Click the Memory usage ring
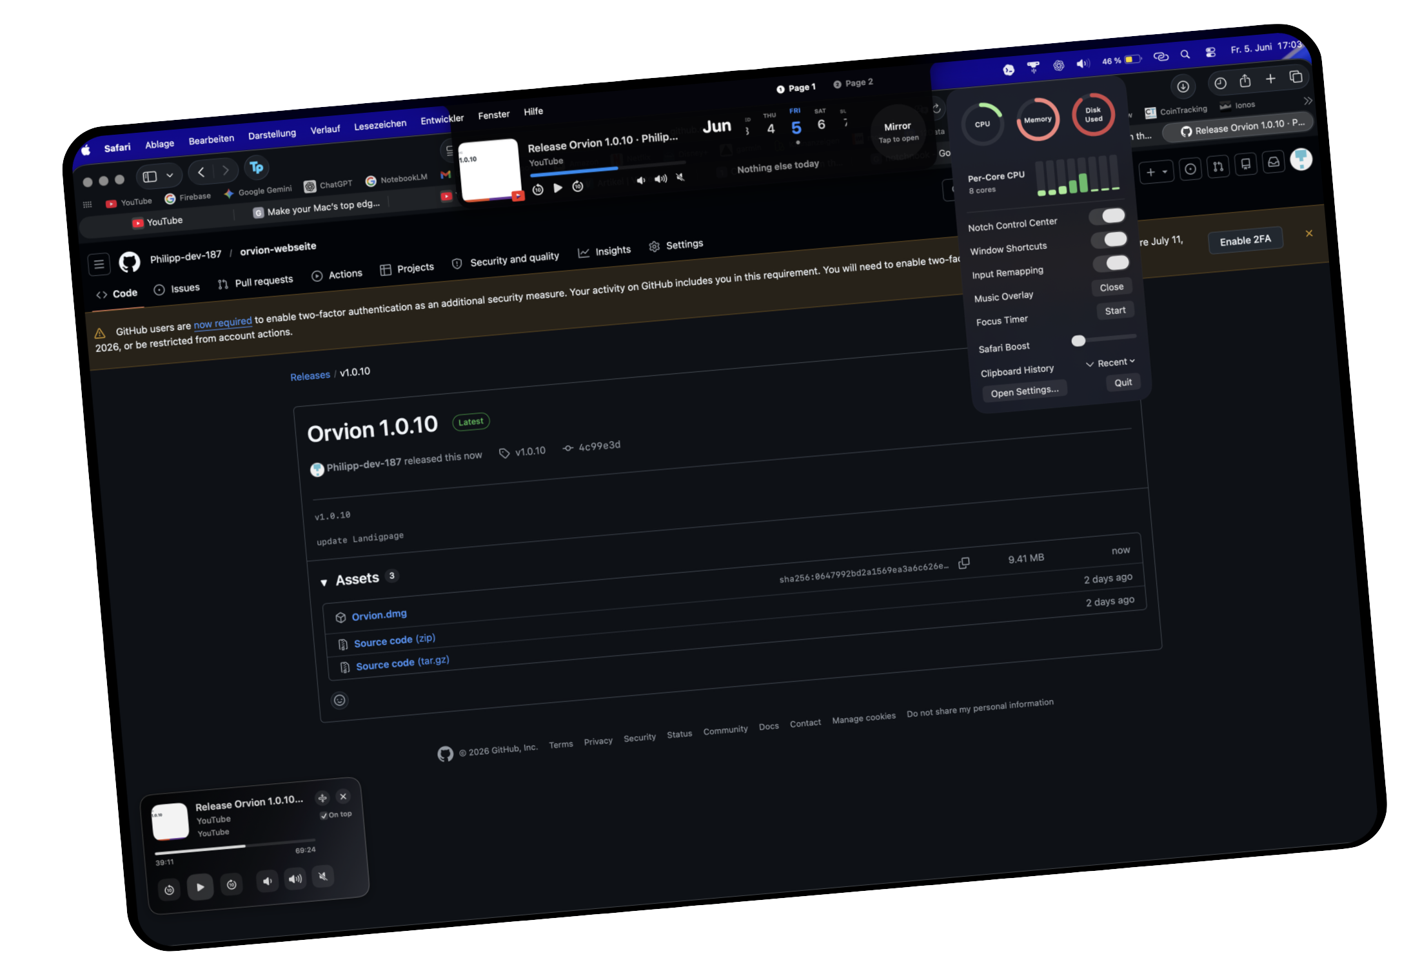This screenshot has width=1411, height=976. tap(1038, 119)
